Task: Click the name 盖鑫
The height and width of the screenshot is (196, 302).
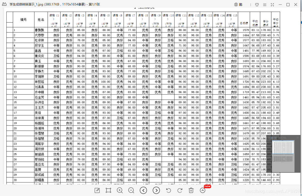Action: tap(38, 51)
